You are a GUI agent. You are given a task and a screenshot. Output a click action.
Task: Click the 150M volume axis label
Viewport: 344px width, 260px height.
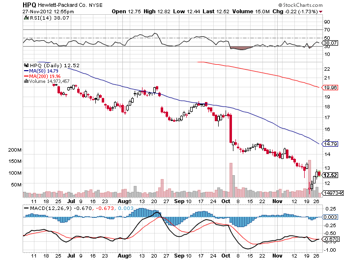pos(15,161)
